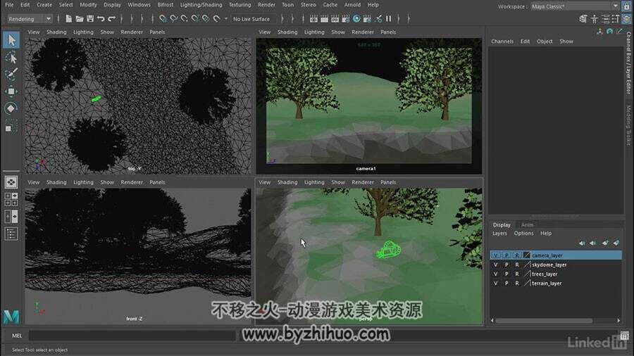Click Options in the layer editor

(523, 234)
